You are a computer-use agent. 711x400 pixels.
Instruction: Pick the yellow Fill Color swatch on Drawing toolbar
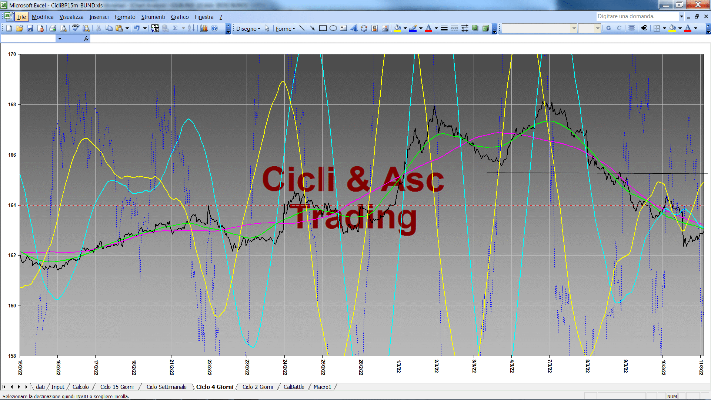398,28
